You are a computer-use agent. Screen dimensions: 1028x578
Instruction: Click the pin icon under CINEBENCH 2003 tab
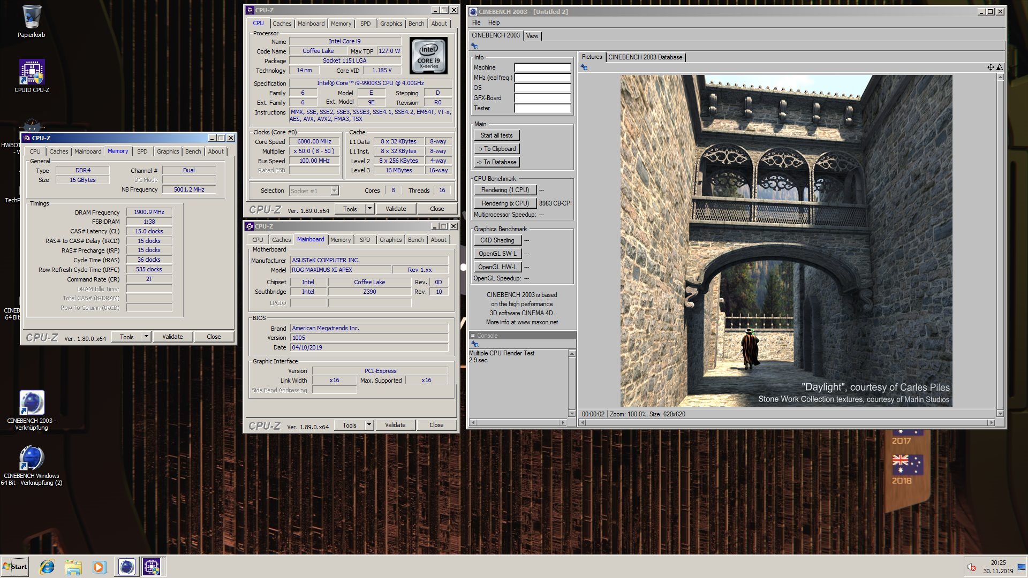(474, 46)
